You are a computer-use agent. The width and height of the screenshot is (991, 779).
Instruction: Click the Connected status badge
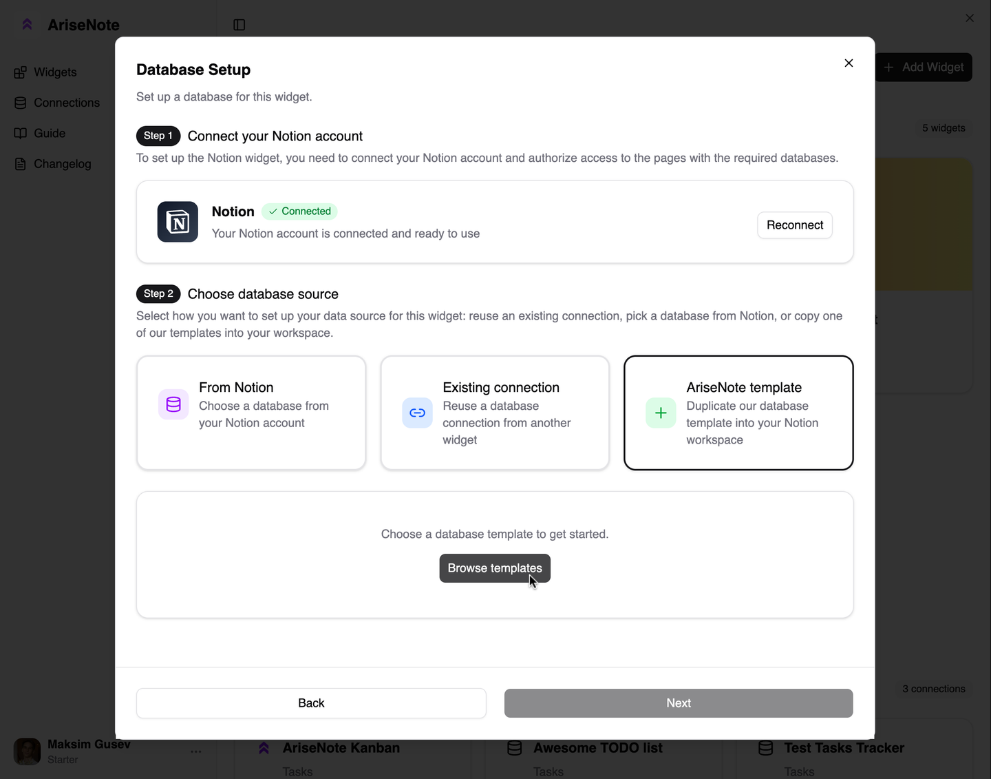(x=299, y=211)
